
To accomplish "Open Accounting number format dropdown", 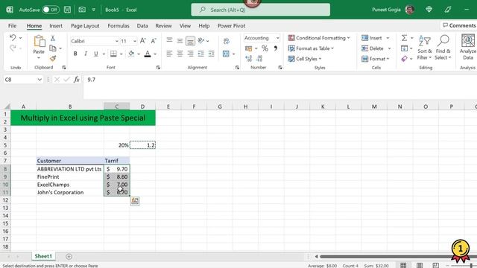I will [x=277, y=38].
